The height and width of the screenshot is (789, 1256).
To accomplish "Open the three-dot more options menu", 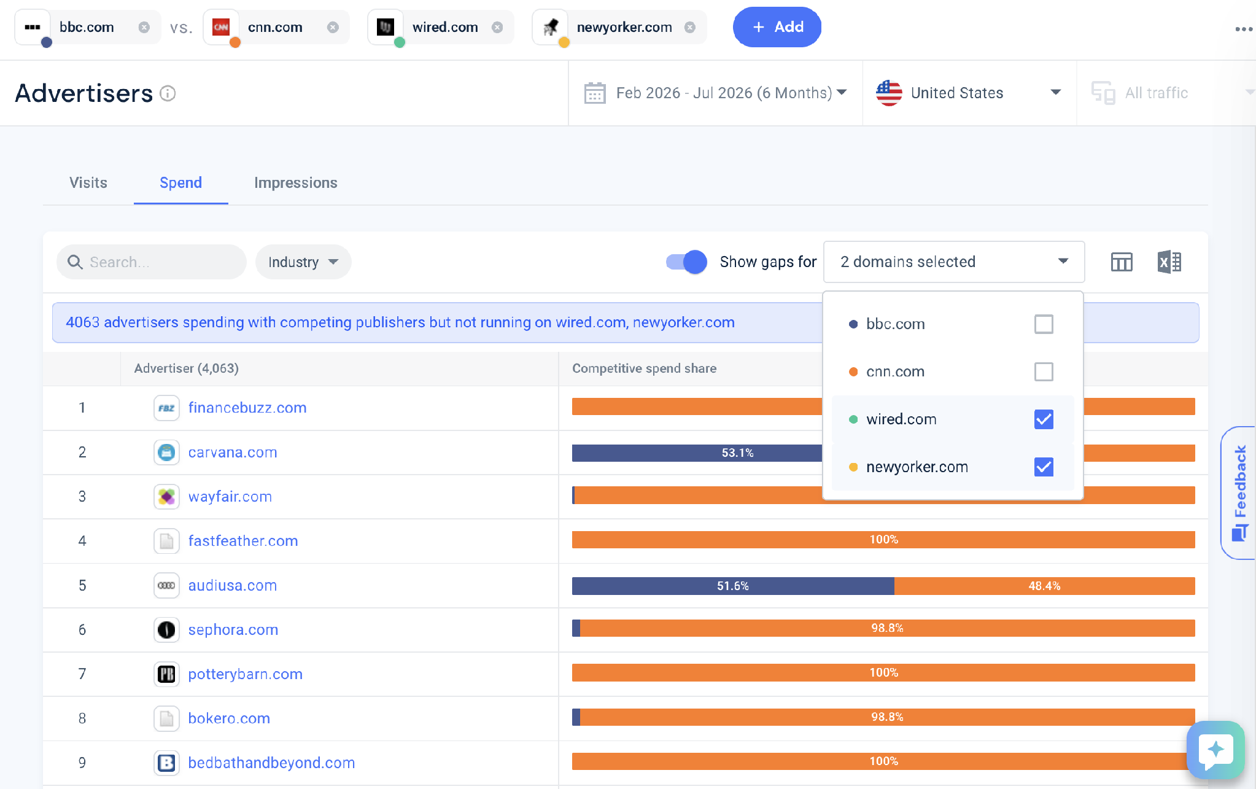I will pos(1244,29).
